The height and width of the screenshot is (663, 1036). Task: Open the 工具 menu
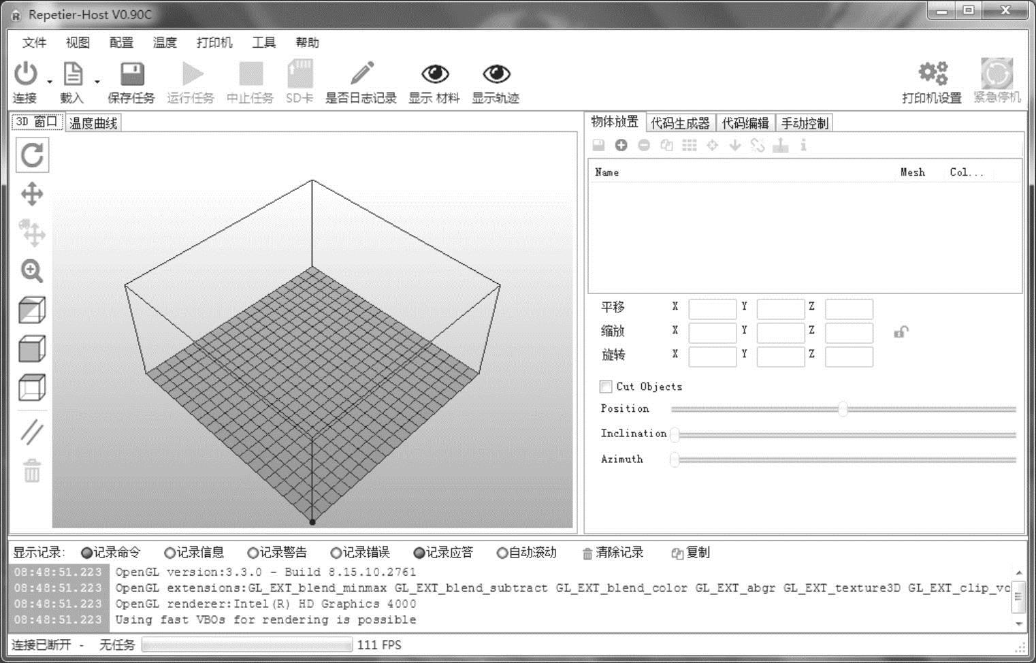264,42
